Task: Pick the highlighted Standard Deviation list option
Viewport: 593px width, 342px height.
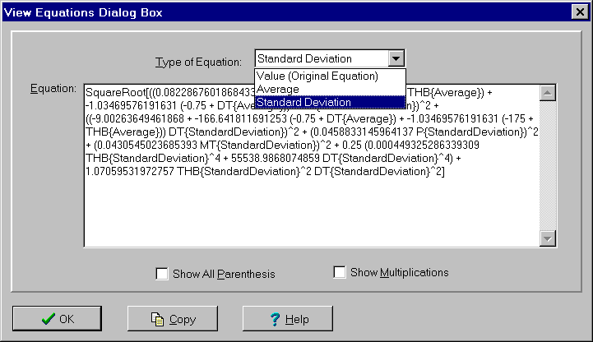Action: [x=304, y=102]
